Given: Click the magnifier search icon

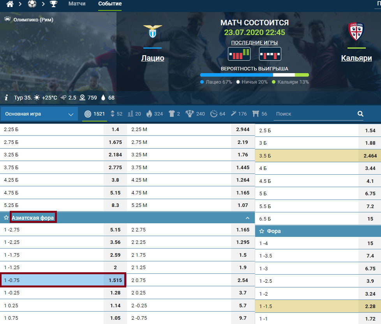Looking at the screenshot, I should (360, 114).
